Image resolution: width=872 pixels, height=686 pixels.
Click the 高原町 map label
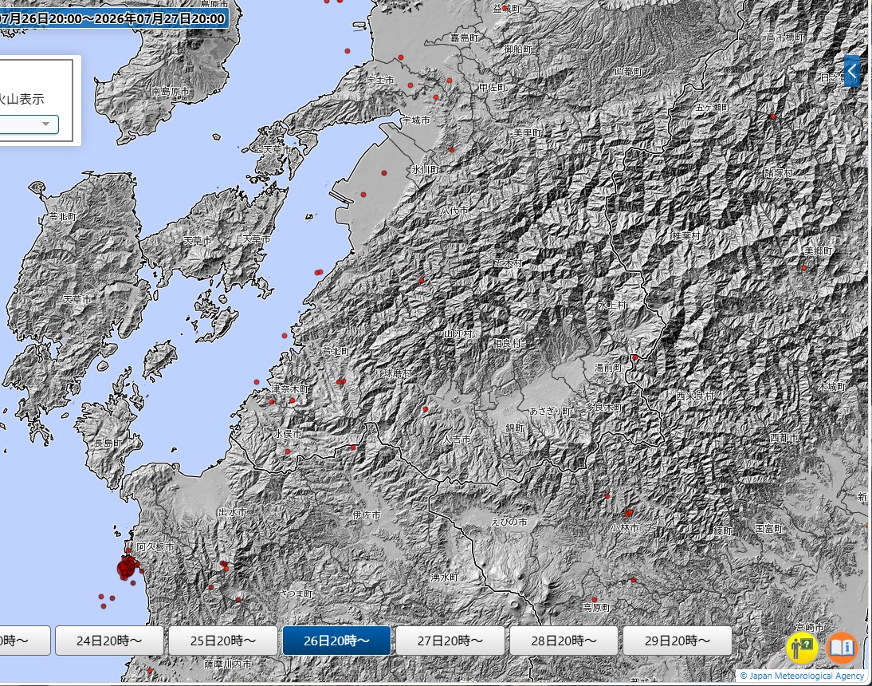coord(597,608)
